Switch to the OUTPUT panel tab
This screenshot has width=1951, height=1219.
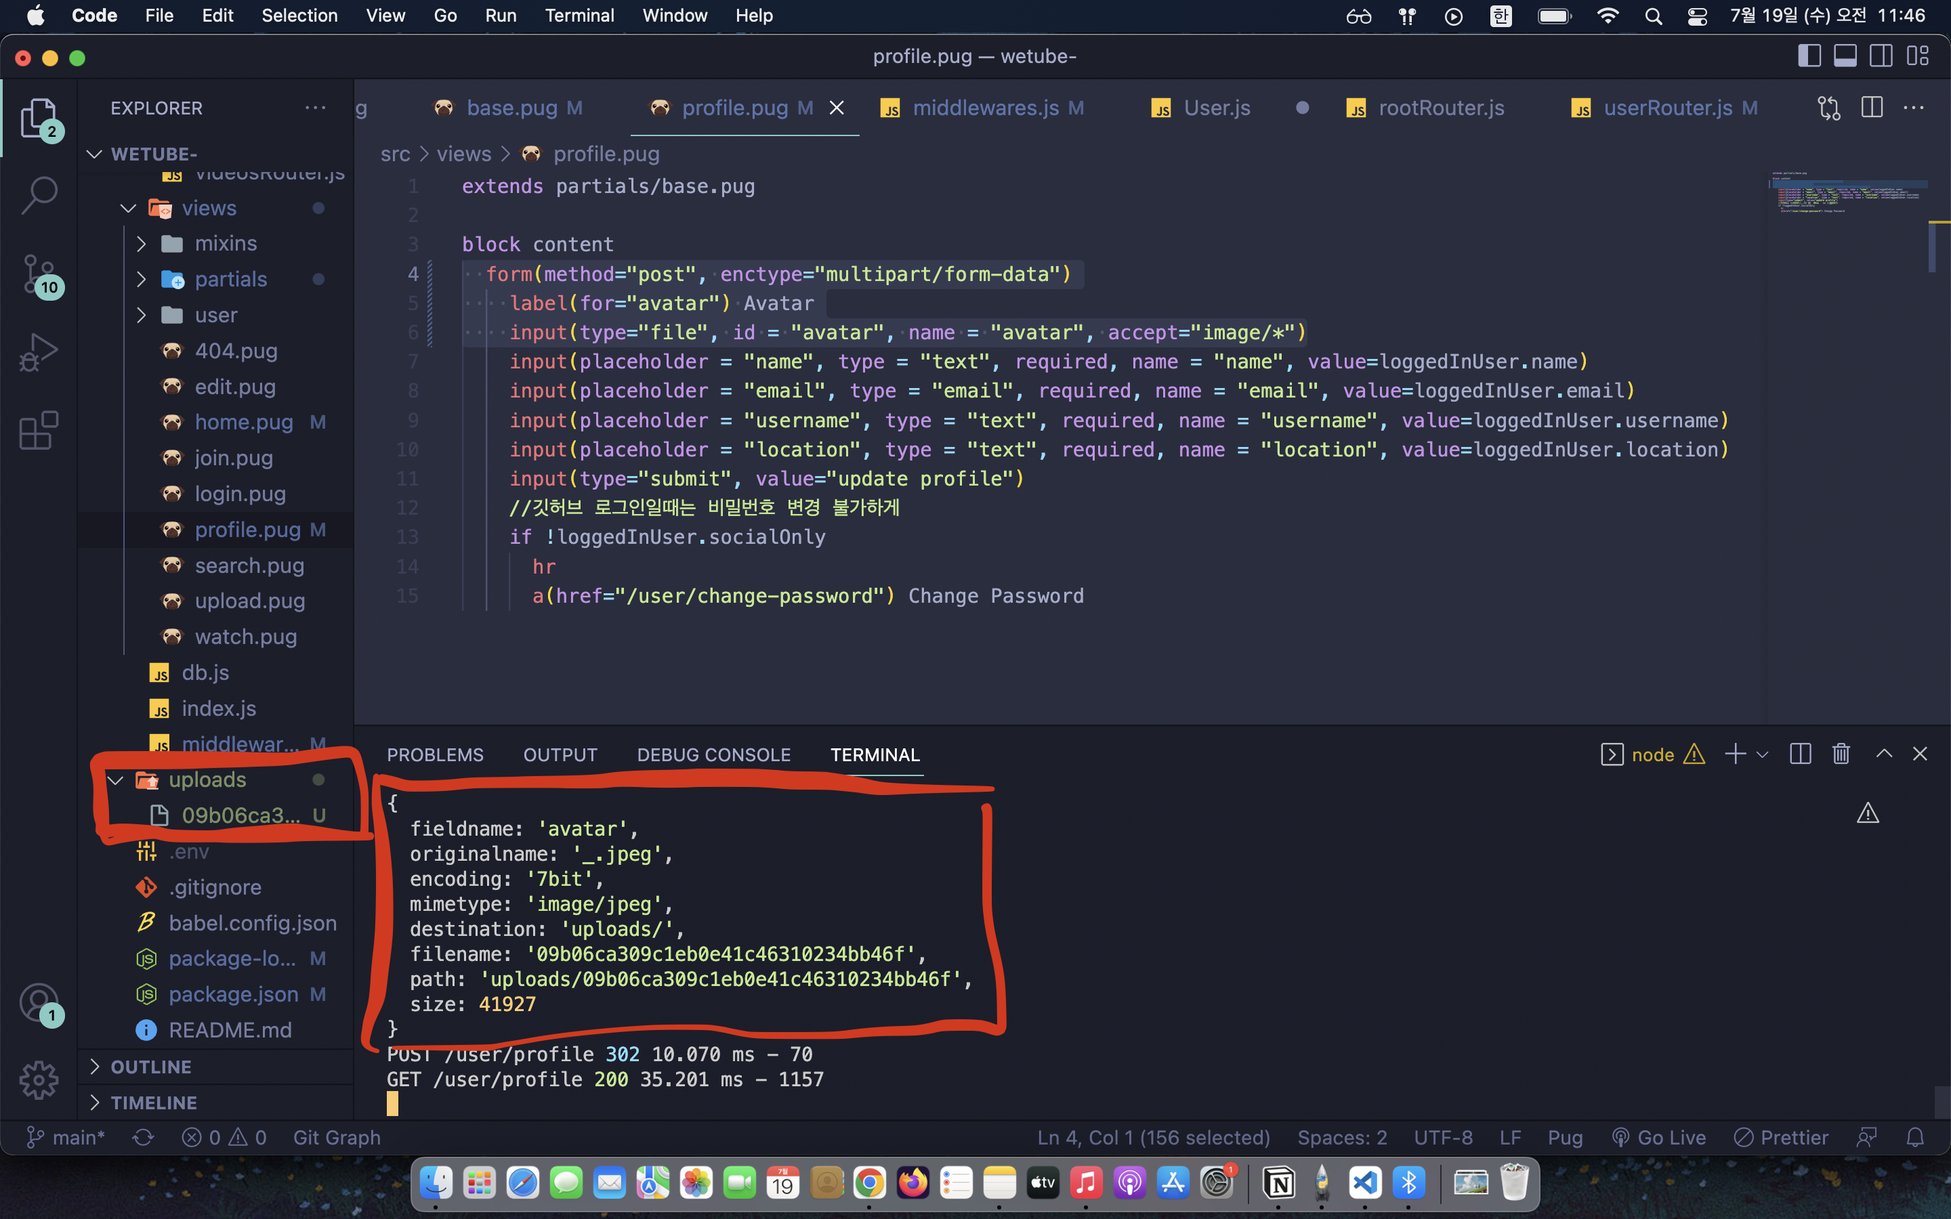(x=560, y=754)
